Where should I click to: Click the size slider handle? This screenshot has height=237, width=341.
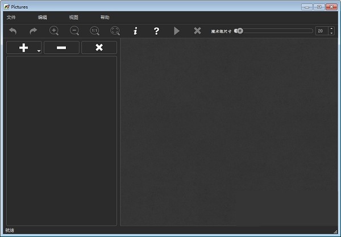(x=240, y=31)
